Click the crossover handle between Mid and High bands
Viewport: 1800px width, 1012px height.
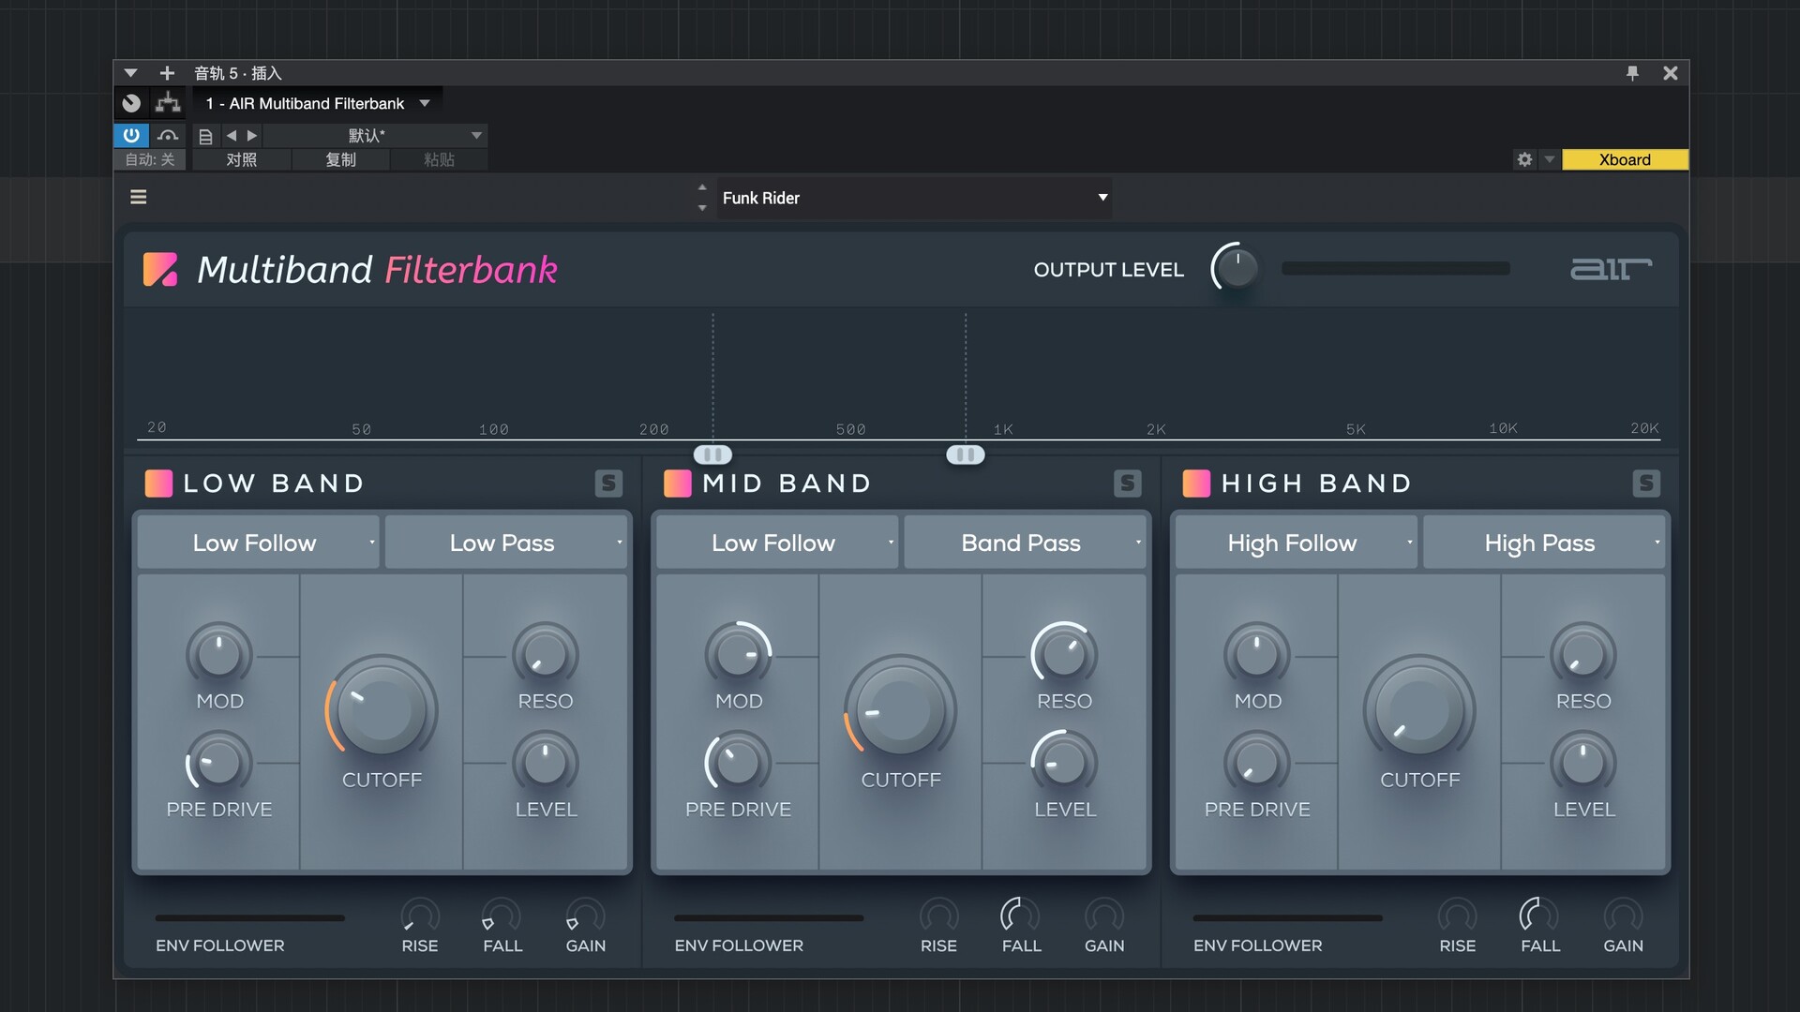click(x=965, y=454)
